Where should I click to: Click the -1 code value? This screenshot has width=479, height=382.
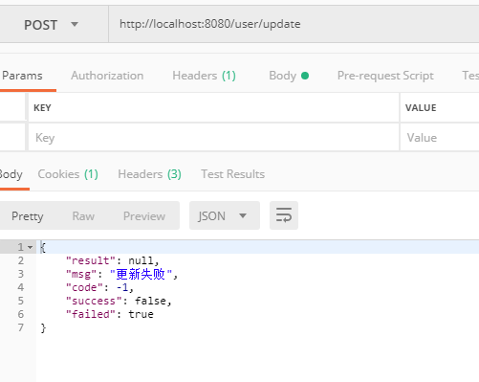pos(122,287)
